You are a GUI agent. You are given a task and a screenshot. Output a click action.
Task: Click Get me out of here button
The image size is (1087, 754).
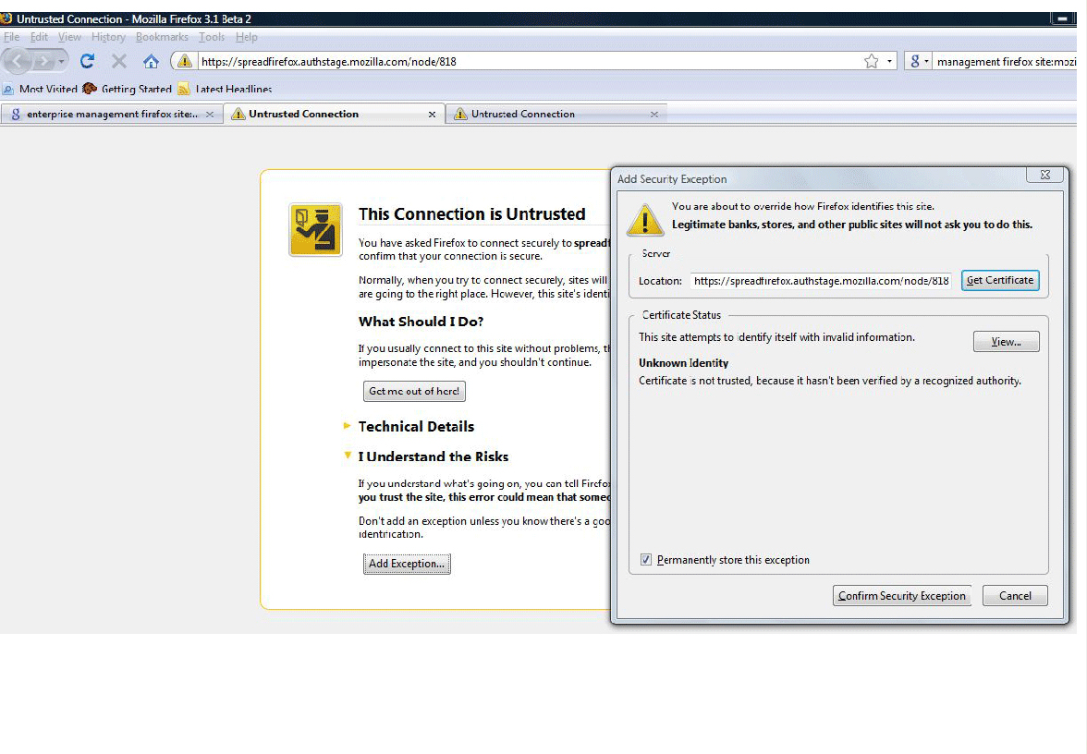click(x=414, y=391)
